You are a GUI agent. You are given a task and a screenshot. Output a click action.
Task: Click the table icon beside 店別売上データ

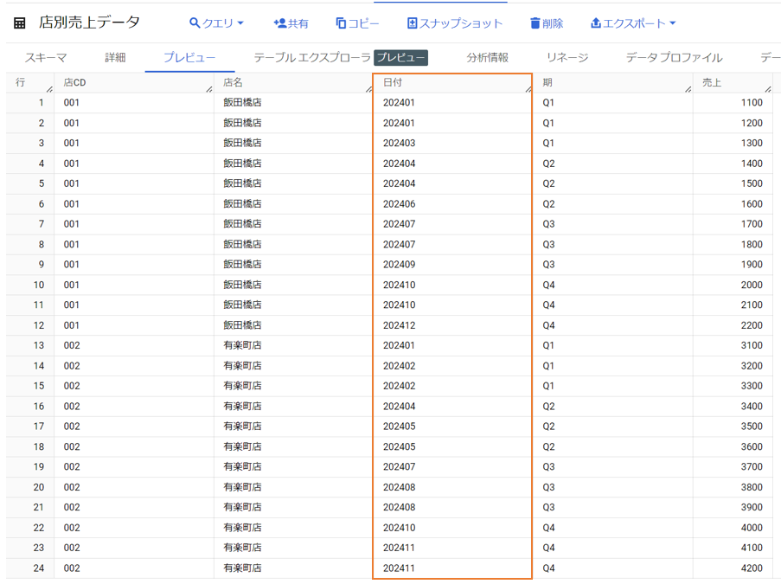[x=19, y=22]
